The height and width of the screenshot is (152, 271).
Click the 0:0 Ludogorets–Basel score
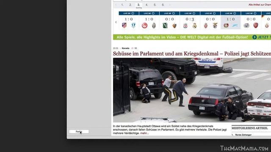[169, 19]
